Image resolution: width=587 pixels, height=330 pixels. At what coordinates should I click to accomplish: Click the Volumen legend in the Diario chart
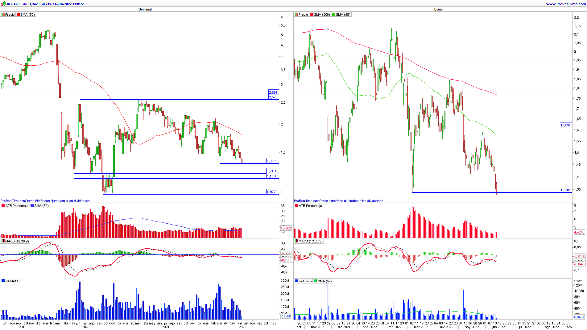pos(303,281)
